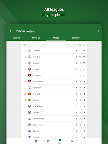Open the trophy leagues icon in bottom bar
The image size is (108, 144).
tap(36, 141)
